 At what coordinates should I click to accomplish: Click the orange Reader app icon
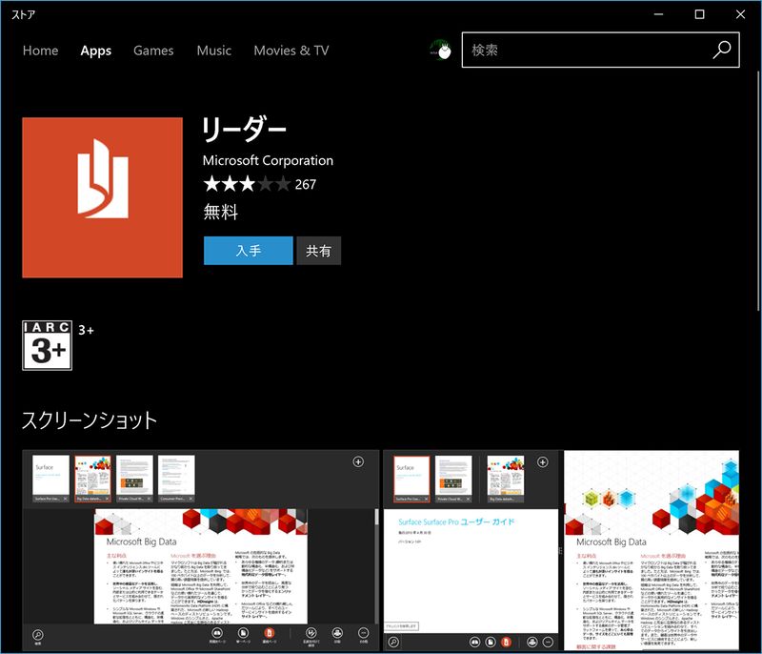point(103,197)
